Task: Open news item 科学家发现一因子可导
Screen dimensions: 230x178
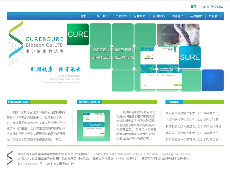Action: pyautogui.click(x=181, y=139)
